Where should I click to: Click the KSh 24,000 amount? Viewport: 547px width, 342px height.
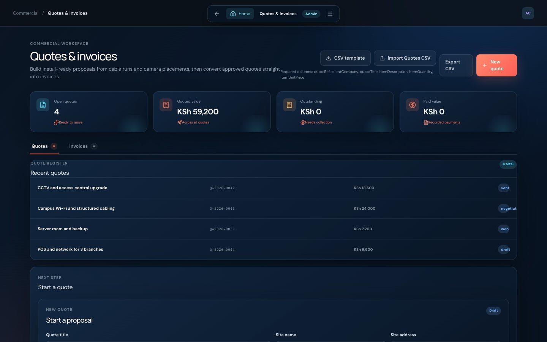point(364,209)
